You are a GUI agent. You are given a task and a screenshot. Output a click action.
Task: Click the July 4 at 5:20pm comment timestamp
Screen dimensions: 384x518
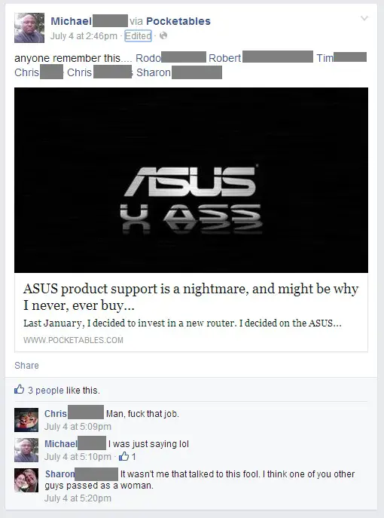click(x=78, y=498)
